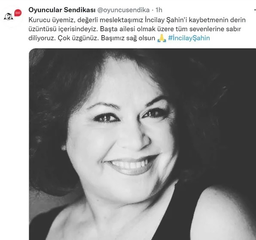
Task: Click the phrase Başımız sağ olsun
Action: coord(128,38)
